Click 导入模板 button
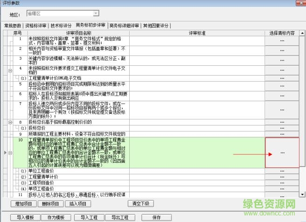 [x=26, y=217]
